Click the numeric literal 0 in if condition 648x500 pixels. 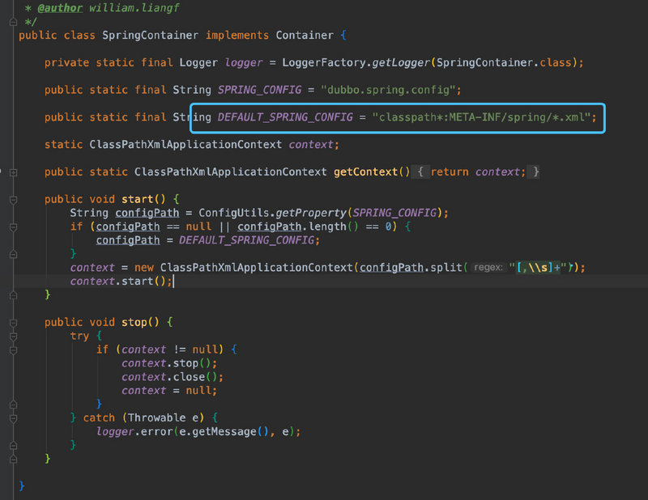click(389, 227)
